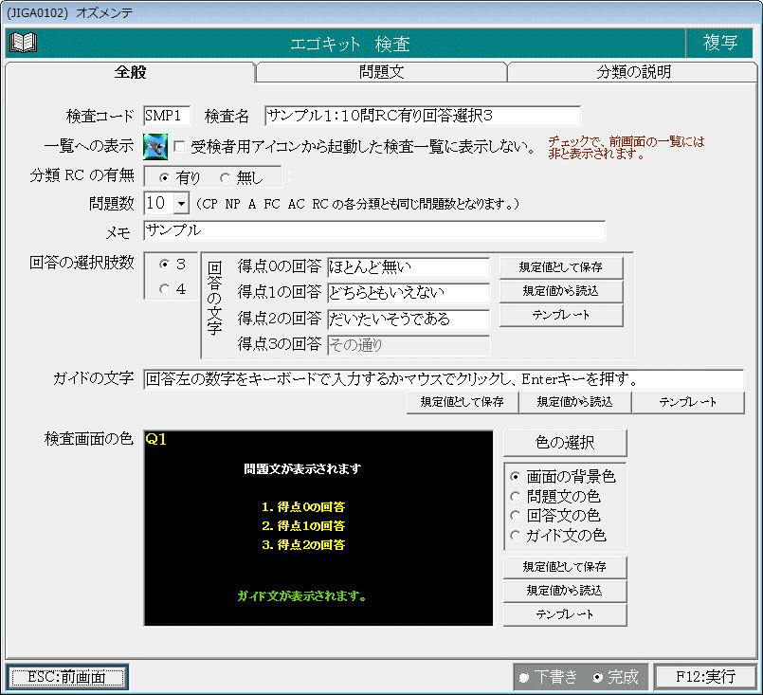The width and height of the screenshot is (763, 695).
Task: Go back with ESC:前画面 button
Action: [x=66, y=677]
